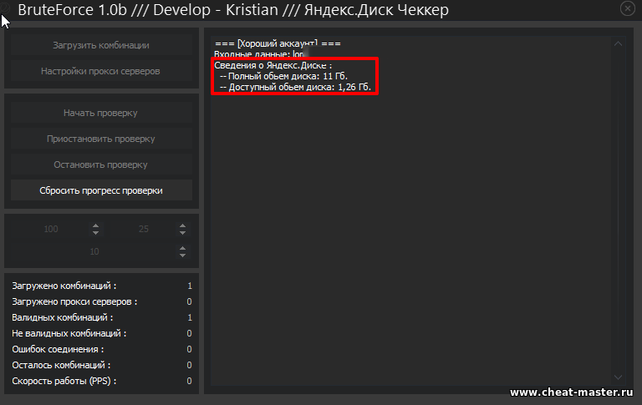The width and height of the screenshot is (642, 405).
Task: Select 'Полный обьем диска: 11 Гб.' line
Action: click(x=283, y=76)
